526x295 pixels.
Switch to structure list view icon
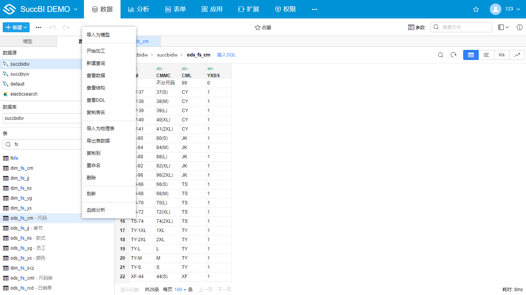[x=486, y=55]
